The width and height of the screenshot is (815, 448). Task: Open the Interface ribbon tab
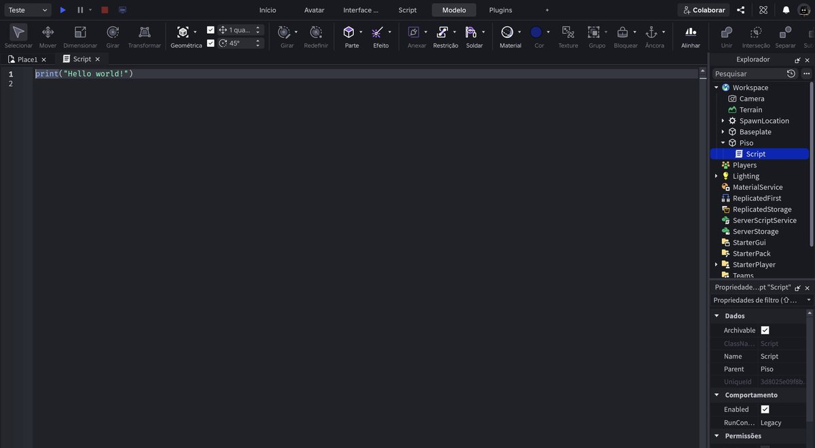(x=361, y=10)
